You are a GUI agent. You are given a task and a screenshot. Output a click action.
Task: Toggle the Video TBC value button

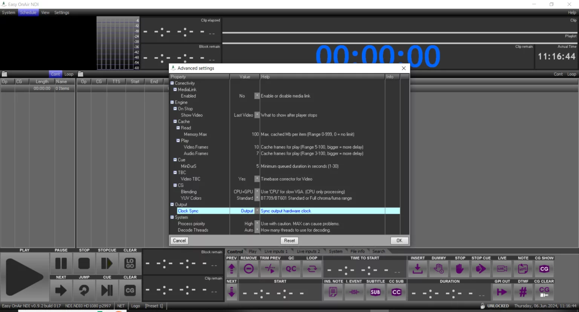(x=257, y=179)
